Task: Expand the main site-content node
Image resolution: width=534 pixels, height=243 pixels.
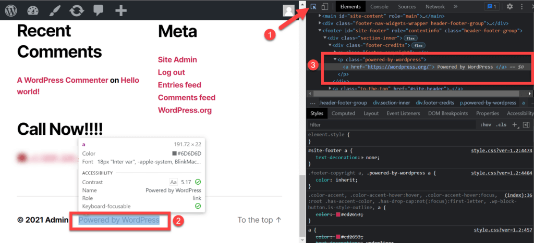Action: [320, 16]
